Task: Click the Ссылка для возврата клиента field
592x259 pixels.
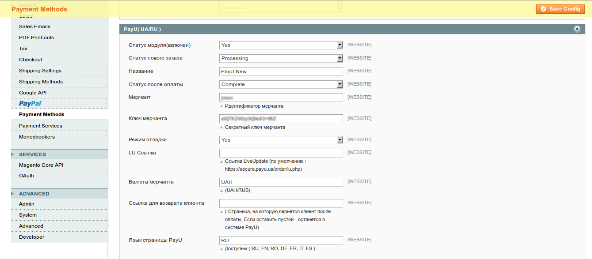Action: point(281,203)
